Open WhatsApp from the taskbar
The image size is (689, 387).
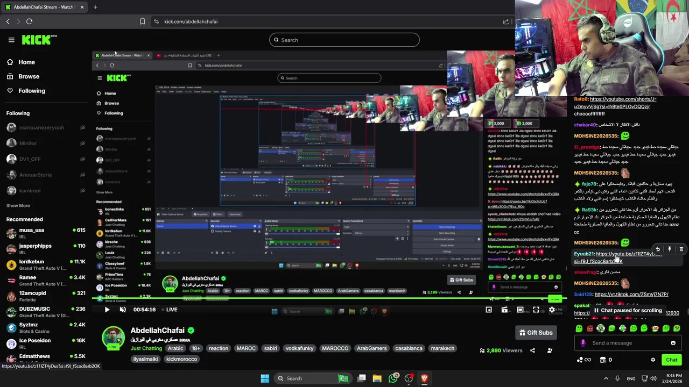tap(393, 378)
